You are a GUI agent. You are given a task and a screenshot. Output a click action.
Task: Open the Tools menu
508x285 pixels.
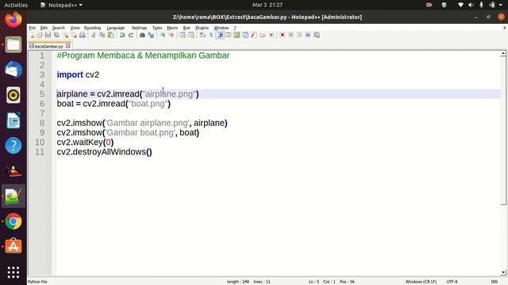click(x=157, y=28)
